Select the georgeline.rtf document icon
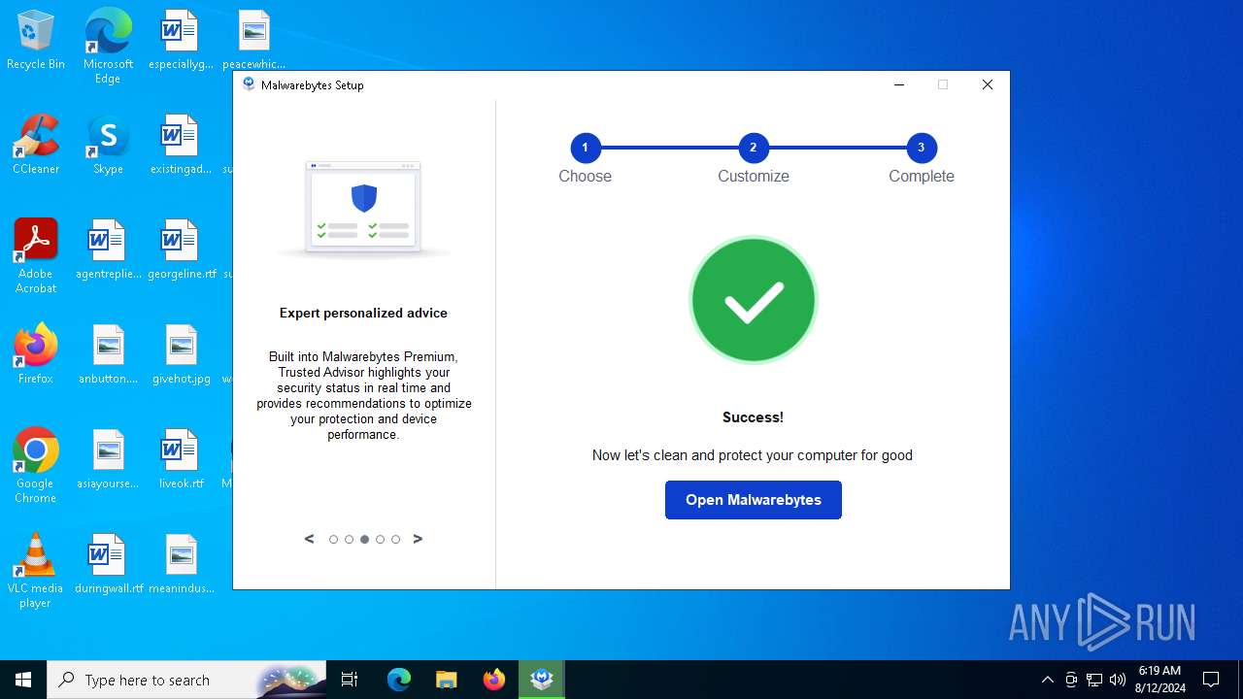 pyautogui.click(x=182, y=250)
